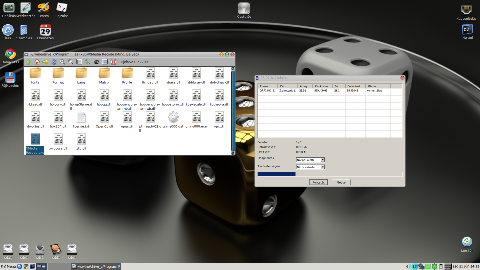
Task: Click the encoding progress bar
Action: click(330, 174)
